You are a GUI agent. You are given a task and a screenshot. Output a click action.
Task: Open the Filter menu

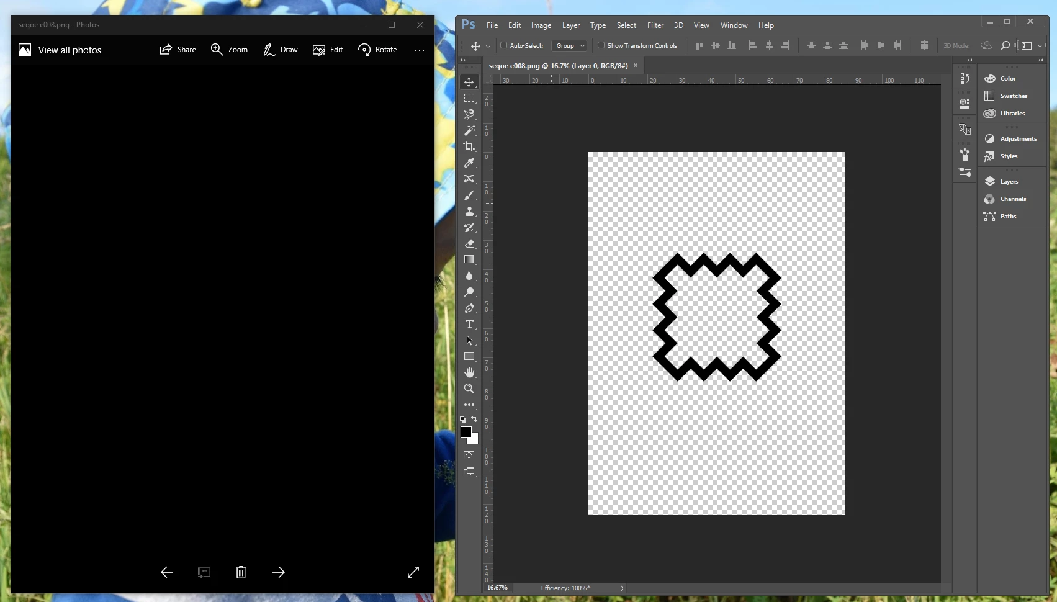(655, 25)
